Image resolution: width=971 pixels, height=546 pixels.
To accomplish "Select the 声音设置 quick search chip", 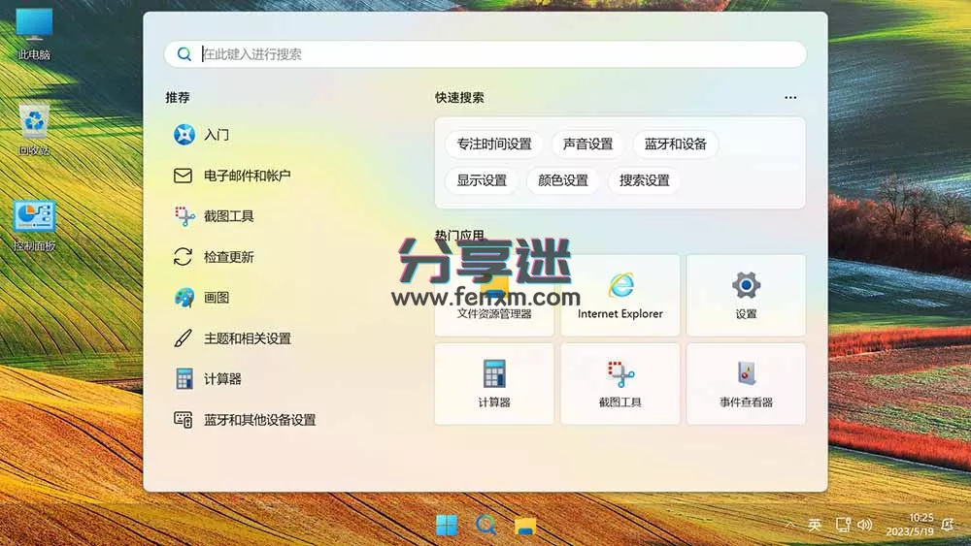I will [587, 145].
